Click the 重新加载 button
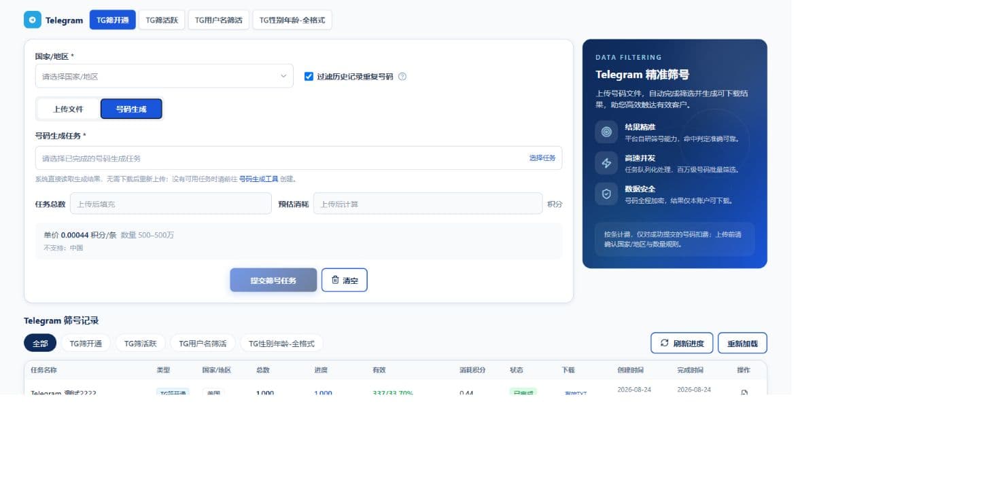The height and width of the screenshot is (493, 989). [x=742, y=343]
